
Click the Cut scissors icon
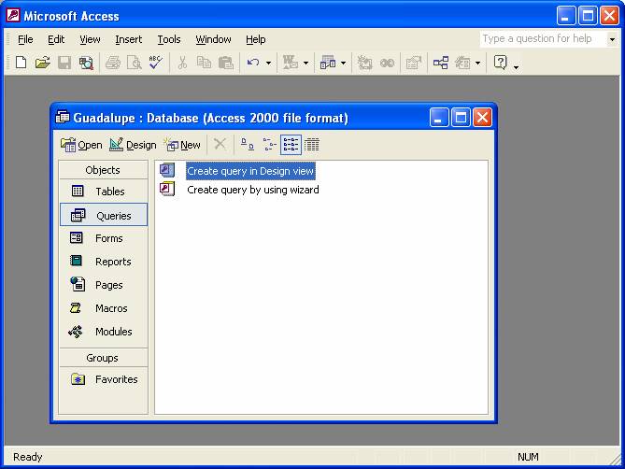coord(182,63)
